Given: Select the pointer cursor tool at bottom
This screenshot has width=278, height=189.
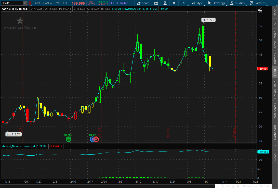Looking at the screenshot, I should click(238, 186).
